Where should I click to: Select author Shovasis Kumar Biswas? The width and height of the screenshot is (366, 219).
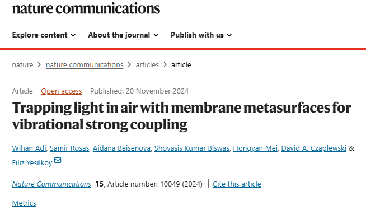coord(192,148)
